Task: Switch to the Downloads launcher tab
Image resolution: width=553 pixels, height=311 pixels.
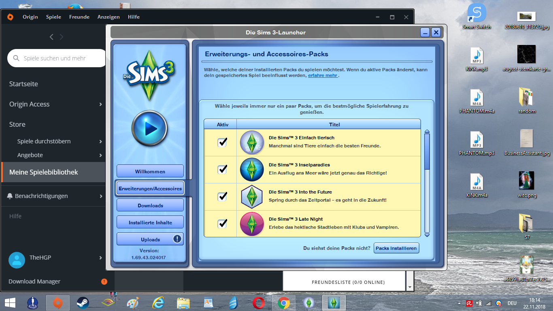Action: tap(150, 205)
